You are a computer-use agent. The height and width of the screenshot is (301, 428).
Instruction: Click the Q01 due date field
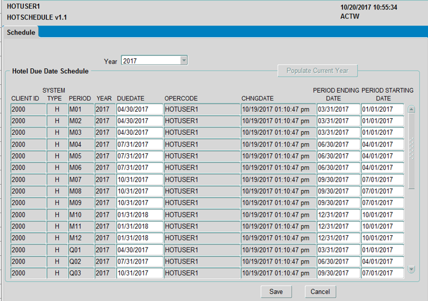tap(139, 250)
